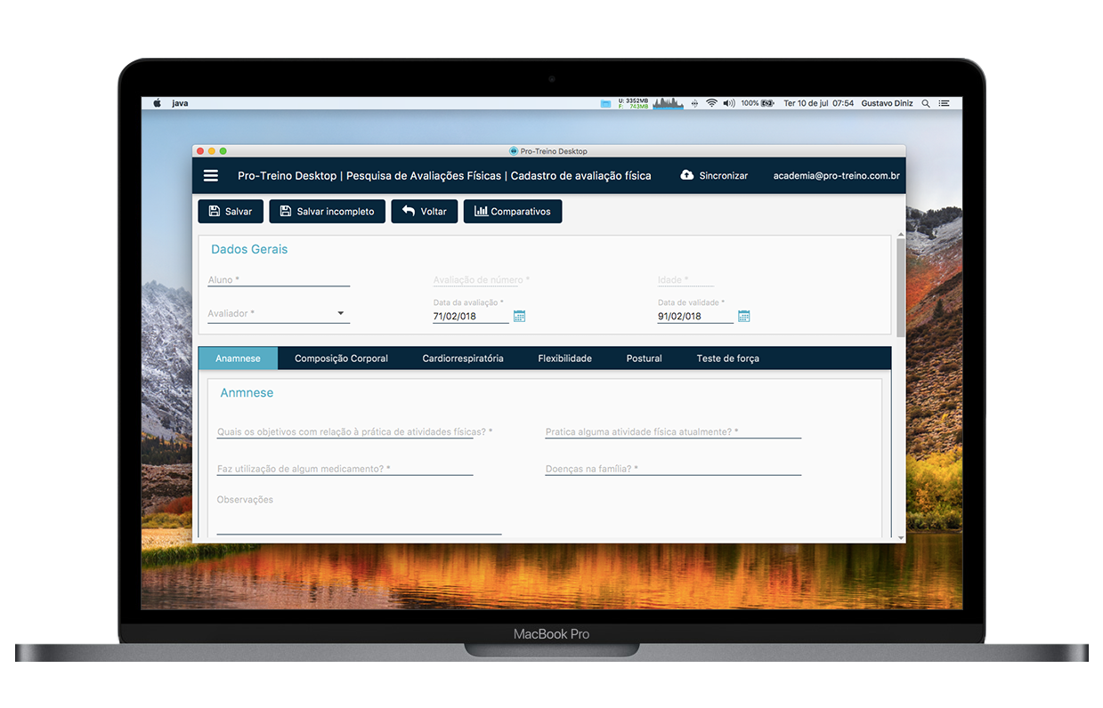Open the Flexibilidade tab

[564, 358]
